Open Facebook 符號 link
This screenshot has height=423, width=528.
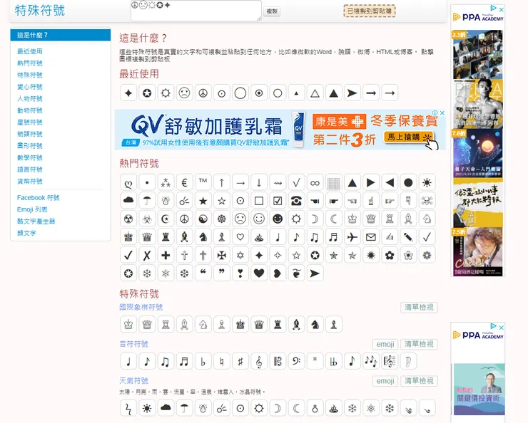[38, 197]
